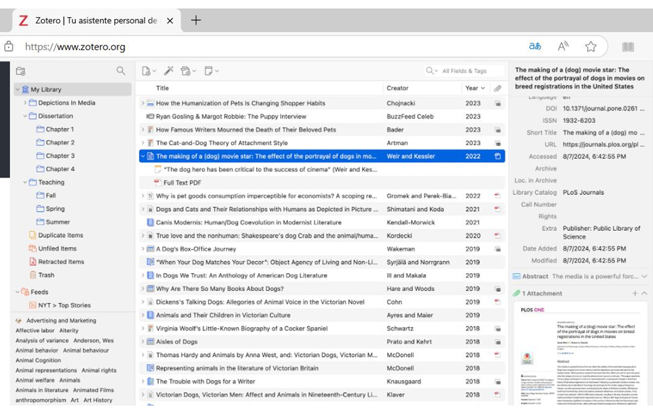Click Add Item by Identifier wand
Image resolution: width=653 pixels, height=414 pixels.
tap(168, 71)
